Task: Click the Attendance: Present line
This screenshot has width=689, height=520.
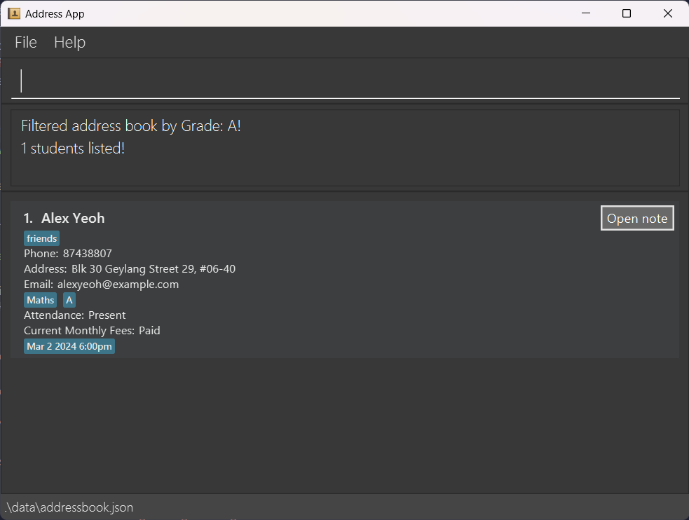Action: pyautogui.click(x=74, y=315)
